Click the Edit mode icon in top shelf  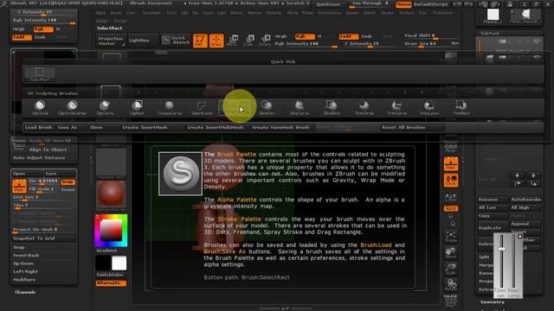coord(200,41)
